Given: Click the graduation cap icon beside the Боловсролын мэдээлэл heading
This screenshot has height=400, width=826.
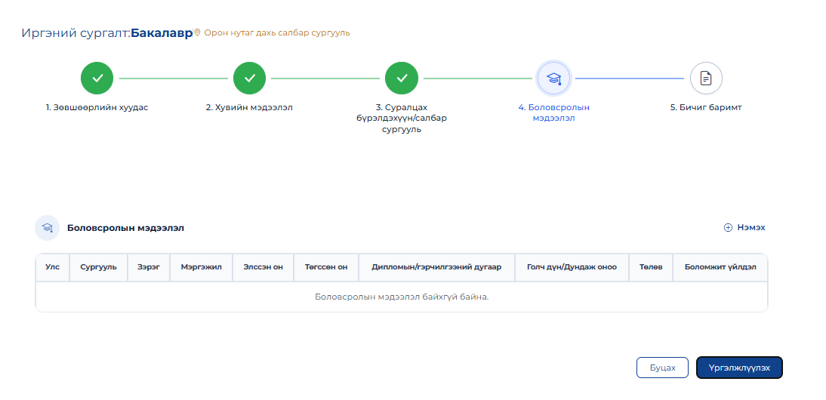Looking at the screenshot, I should click(x=47, y=228).
